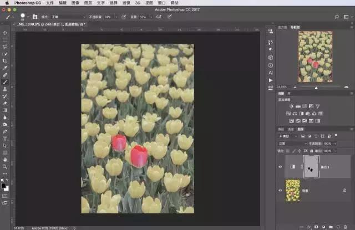Screen dimensions: 355x230
Task: Open the Photoshop CC application menu
Action: coord(28,3)
